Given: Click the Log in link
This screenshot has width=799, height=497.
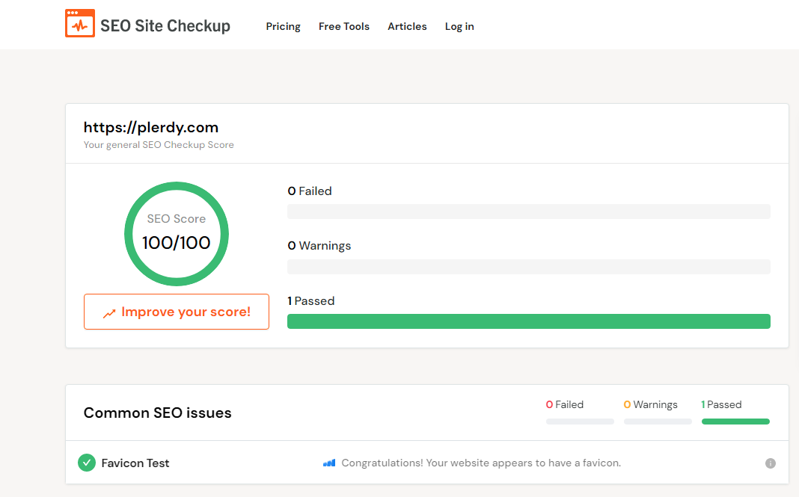Looking at the screenshot, I should point(459,26).
